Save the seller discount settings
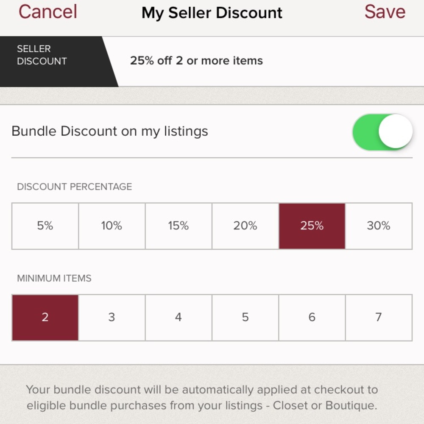Screen dimensions: 424x424 (x=385, y=12)
